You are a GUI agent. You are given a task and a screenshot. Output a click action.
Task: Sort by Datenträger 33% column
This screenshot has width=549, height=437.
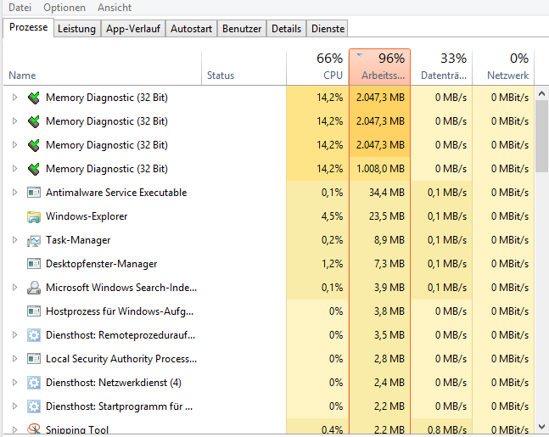tap(441, 67)
